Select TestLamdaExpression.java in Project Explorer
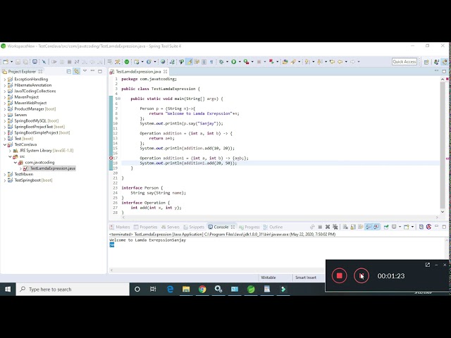The image size is (451, 338). click(x=53, y=168)
